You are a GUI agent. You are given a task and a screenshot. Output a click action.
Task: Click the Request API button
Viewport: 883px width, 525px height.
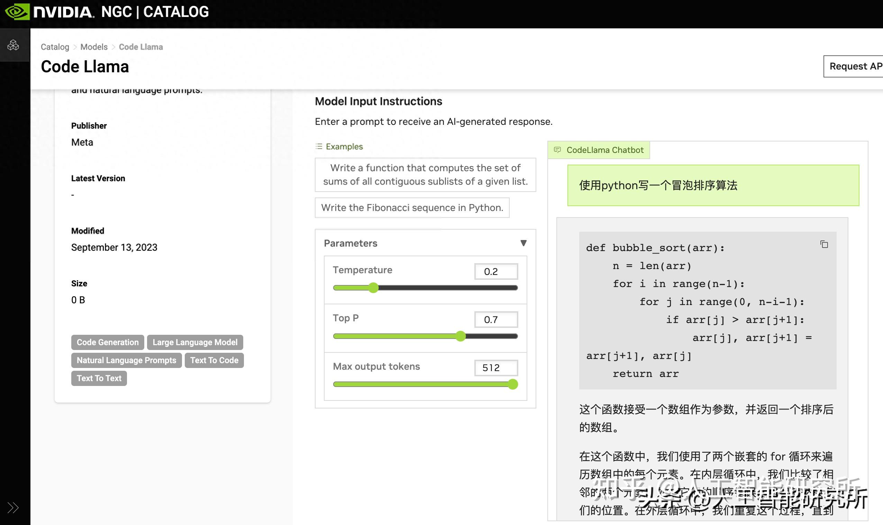[853, 66]
